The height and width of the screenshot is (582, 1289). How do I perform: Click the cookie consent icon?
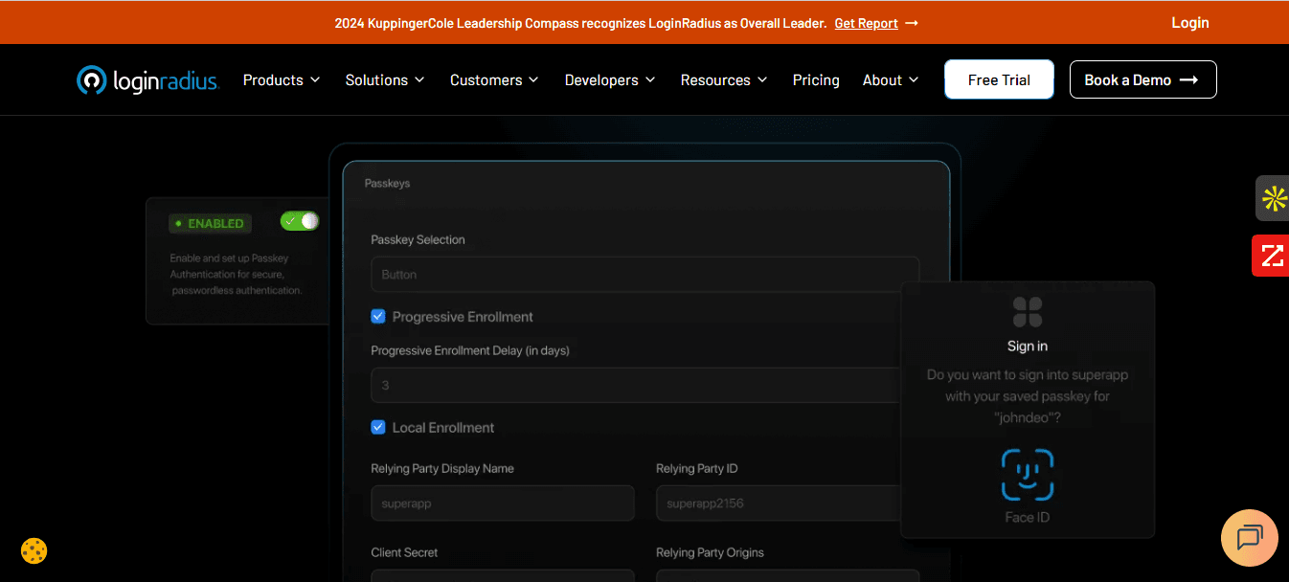click(33, 550)
